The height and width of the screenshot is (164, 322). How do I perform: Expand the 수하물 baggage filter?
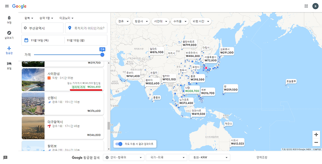[x=180, y=21]
